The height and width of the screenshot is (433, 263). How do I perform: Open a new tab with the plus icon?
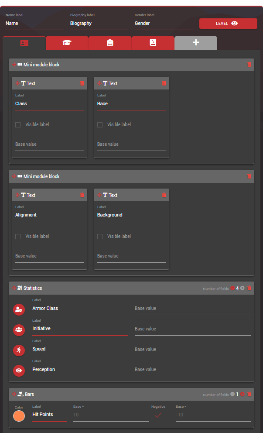tap(195, 43)
